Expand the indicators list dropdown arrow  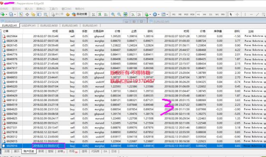pos(150,15)
